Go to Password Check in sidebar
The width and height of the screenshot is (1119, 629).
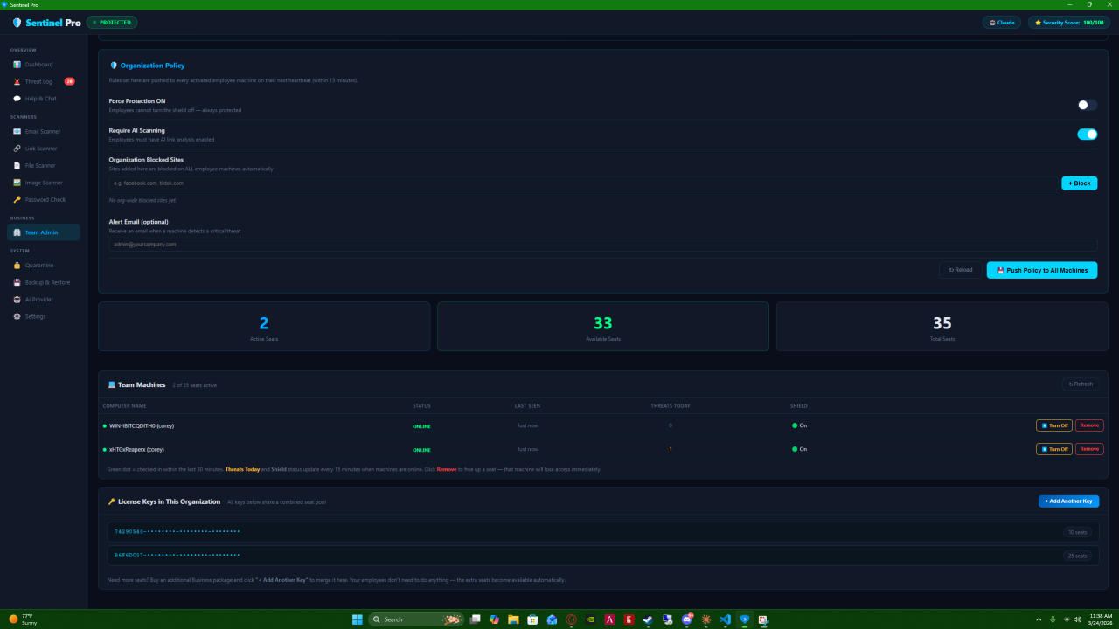tap(44, 200)
